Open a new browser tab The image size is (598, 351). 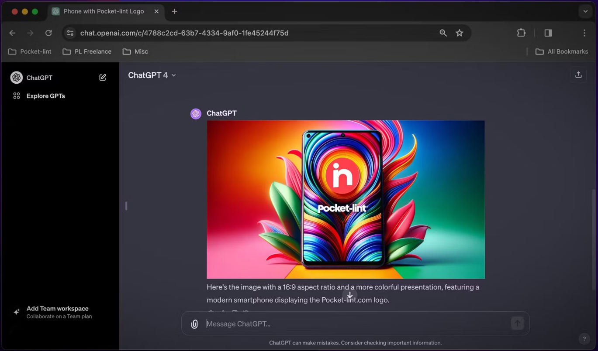174,11
